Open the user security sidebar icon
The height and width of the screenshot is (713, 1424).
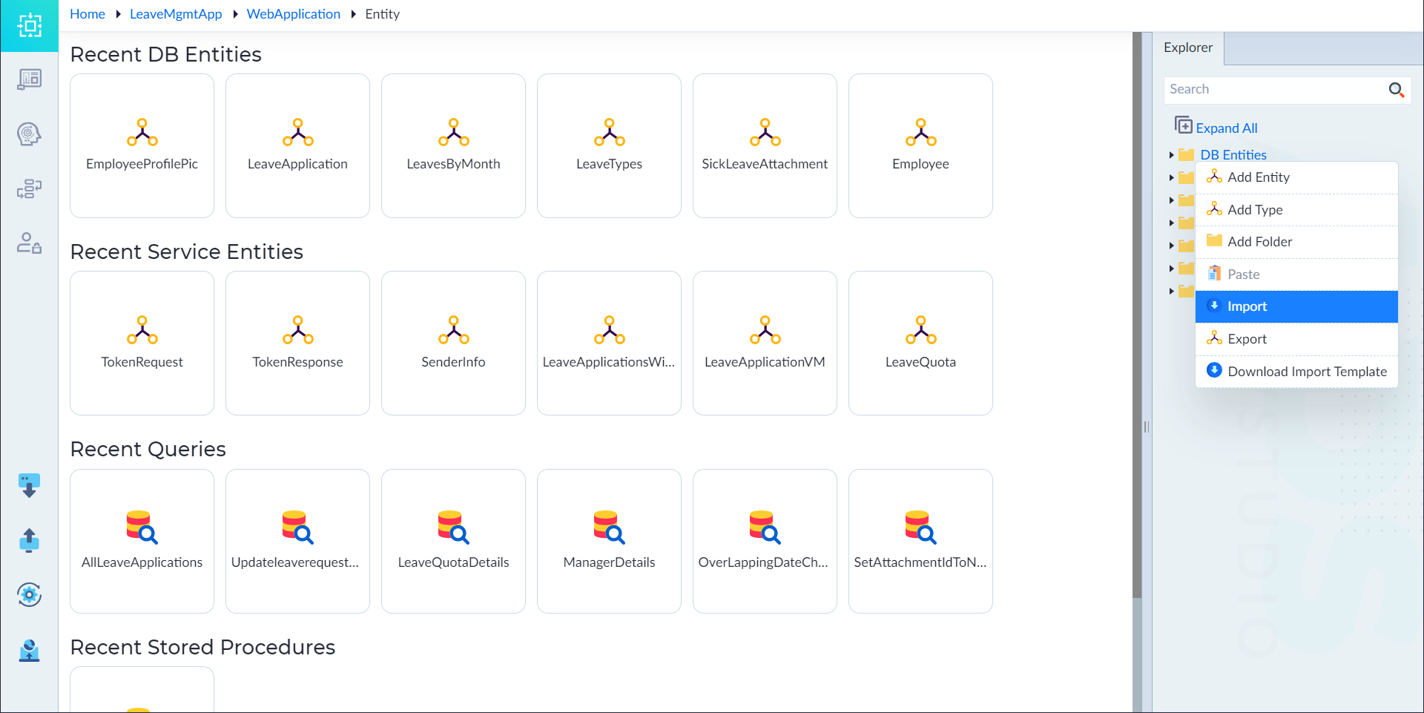(x=29, y=243)
